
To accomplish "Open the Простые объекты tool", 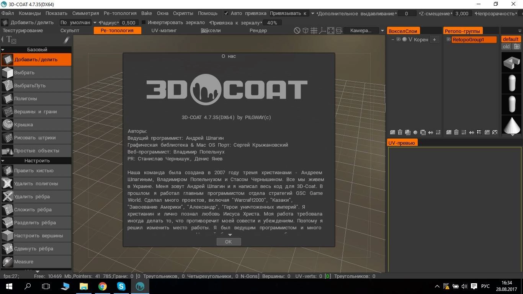I will [x=36, y=151].
